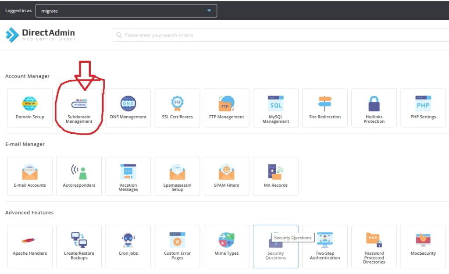The image size is (449, 274).
Task: Open Apache Handlers feather icon
Action: 30,240
